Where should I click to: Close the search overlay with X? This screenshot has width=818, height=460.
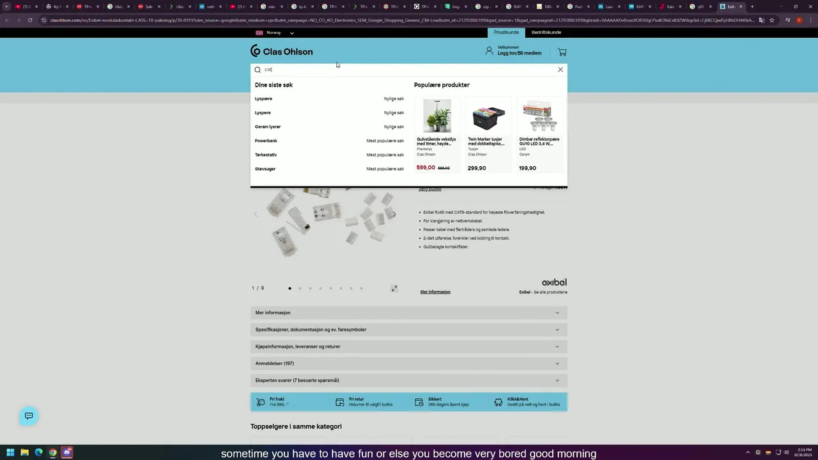click(x=560, y=70)
